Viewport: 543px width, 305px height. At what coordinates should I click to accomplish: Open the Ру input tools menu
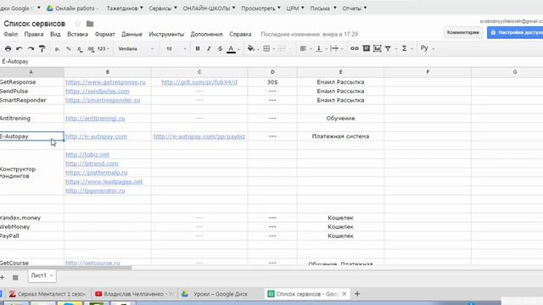(x=427, y=48)
